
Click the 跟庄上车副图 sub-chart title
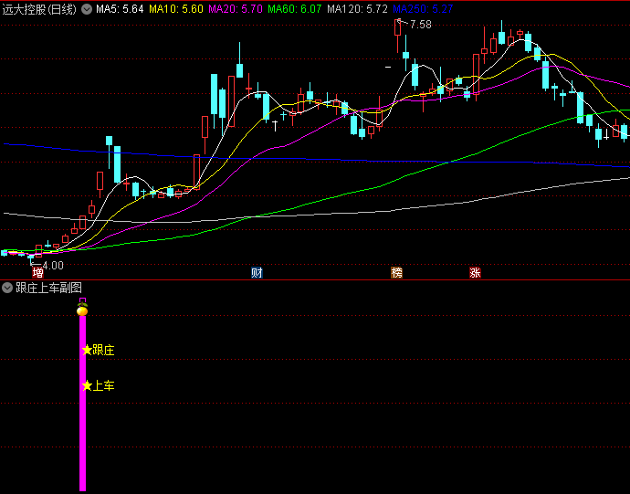coord(49,288)
